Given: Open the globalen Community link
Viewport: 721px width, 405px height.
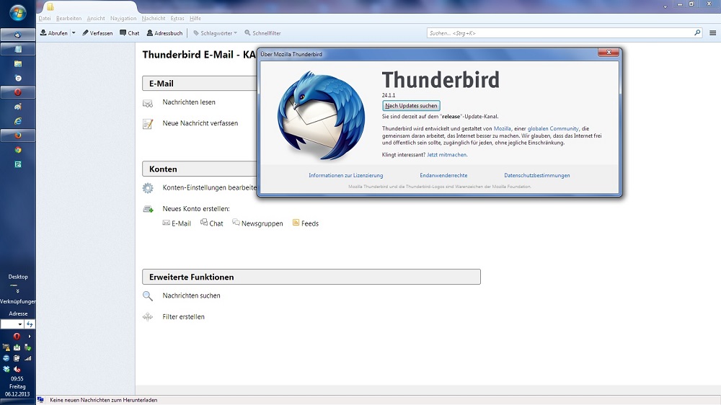Looking at the screenshot, I should point(553,129).
